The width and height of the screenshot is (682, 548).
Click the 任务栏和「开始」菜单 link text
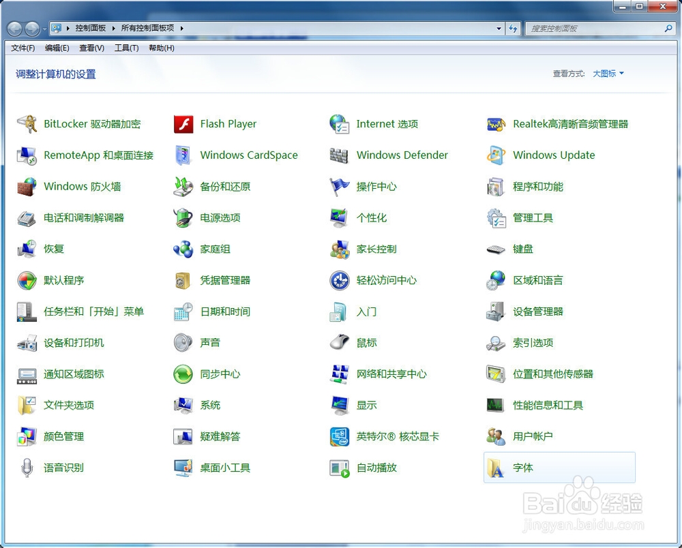[93, 312]
